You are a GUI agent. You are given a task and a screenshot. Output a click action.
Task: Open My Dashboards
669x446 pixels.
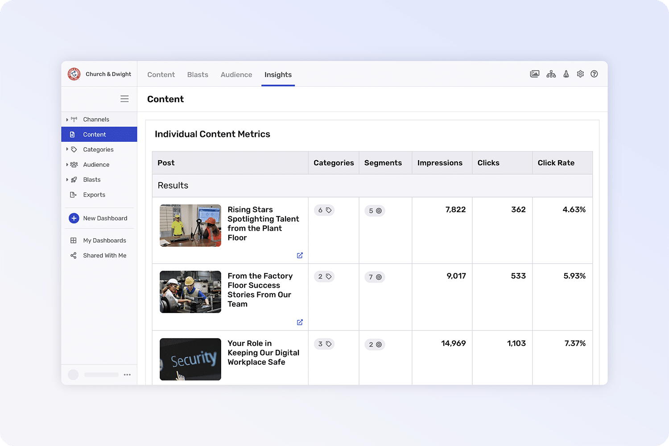pos(99,240)
